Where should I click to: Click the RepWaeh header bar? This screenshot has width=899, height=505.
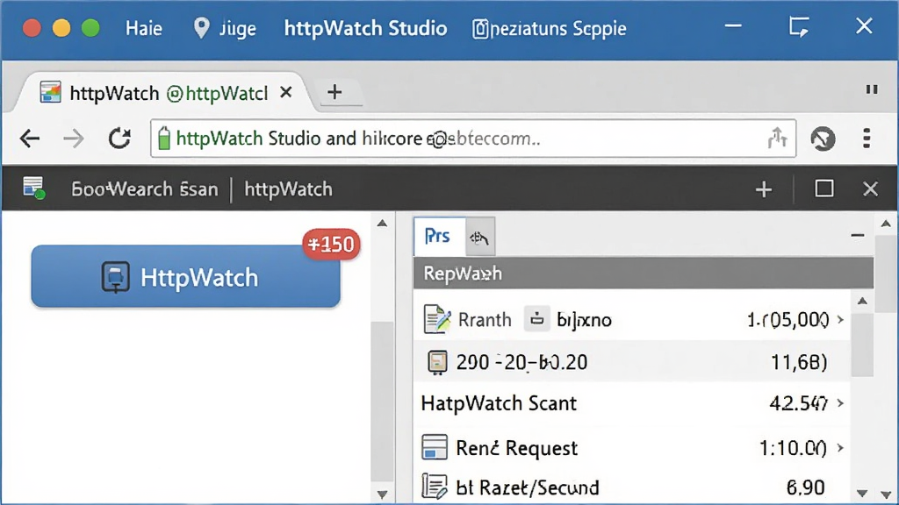pos(644,274)
